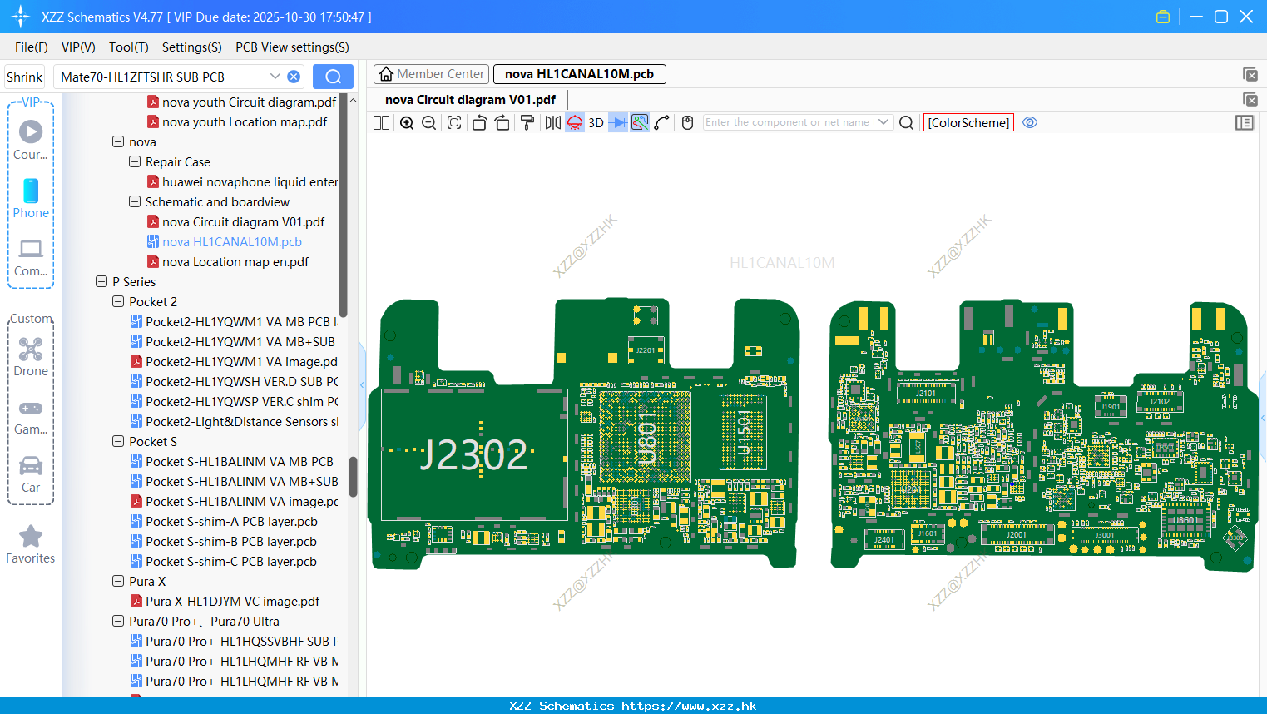This screenshot has height=714, width=1267.
Task: Toggle the net trace display icon
Action: pyautogui.click(x=640, y=122)
